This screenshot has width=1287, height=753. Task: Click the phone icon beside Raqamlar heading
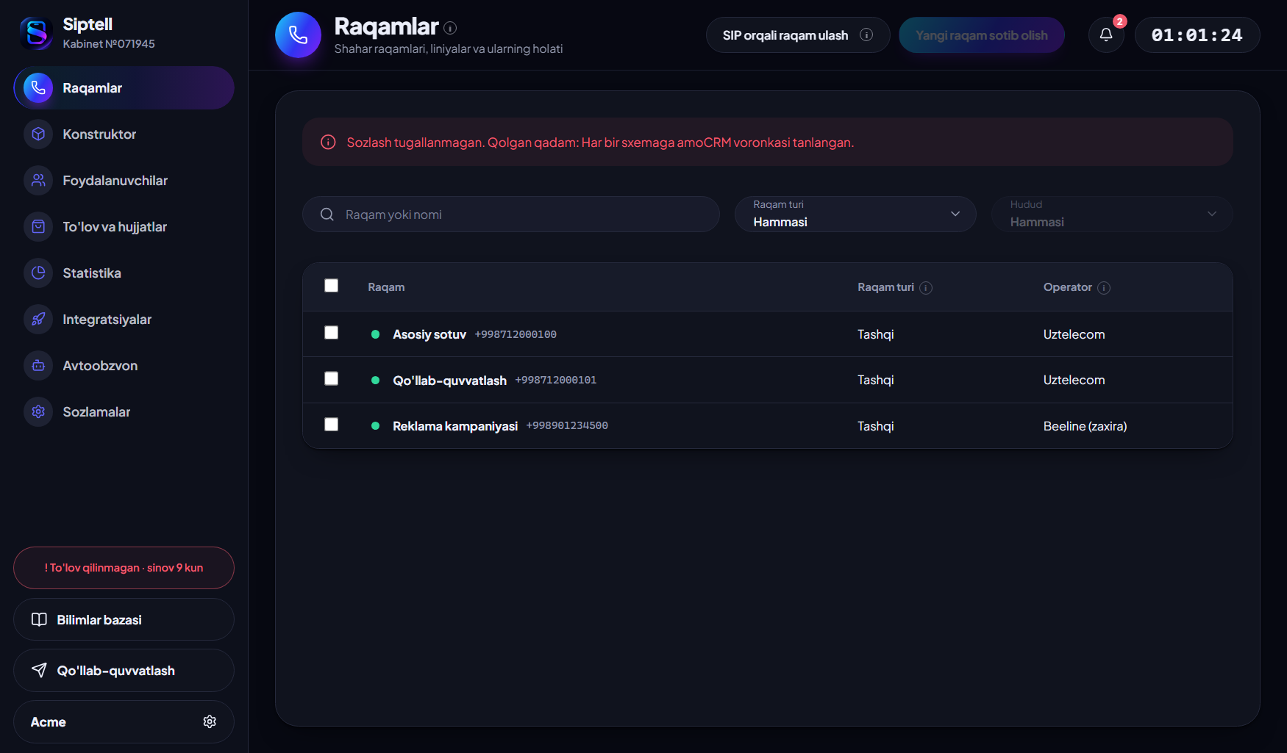click(x=298, y=35)
